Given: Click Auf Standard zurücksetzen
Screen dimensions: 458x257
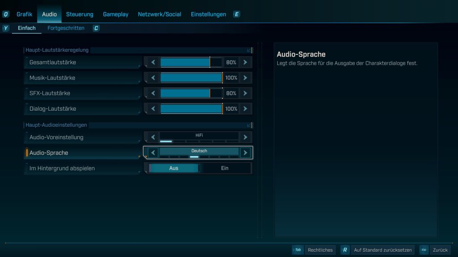Looking at the screenshot, I should coord(382,250).
